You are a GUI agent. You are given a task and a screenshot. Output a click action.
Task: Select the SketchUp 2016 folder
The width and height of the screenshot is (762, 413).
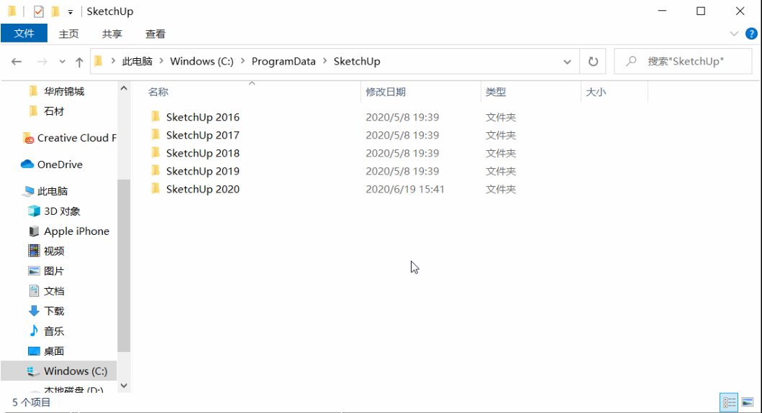[x=203, y=117]
